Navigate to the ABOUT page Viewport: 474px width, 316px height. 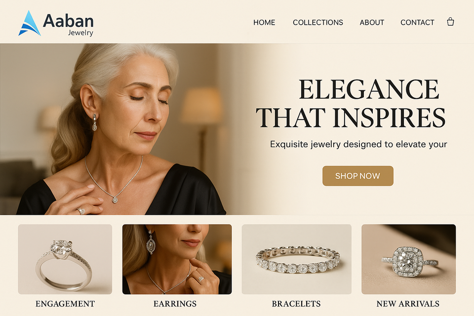click(372, 22)
